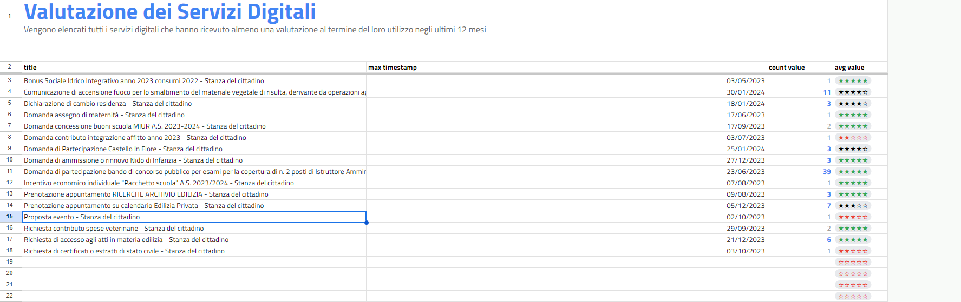Image resolution: width=961 pixels, height=302 pixels.
Task: Select the "max timestamp" header cell
Action: coord(566,68)
